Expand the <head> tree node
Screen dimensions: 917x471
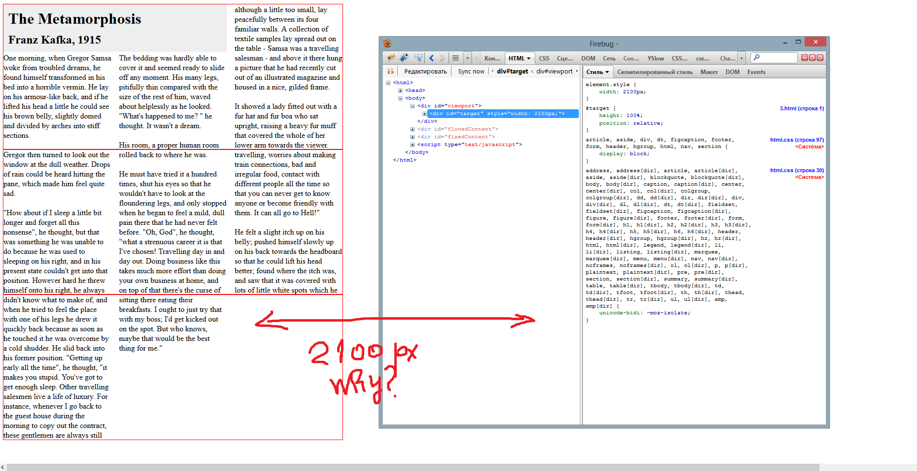pyautogui.click(x=400, y=90)
